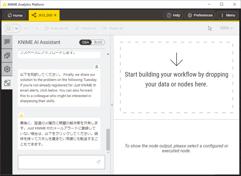Open the workflow Description panel icon
The height and width of the screenshot is (176, 241).
point(7,42)
